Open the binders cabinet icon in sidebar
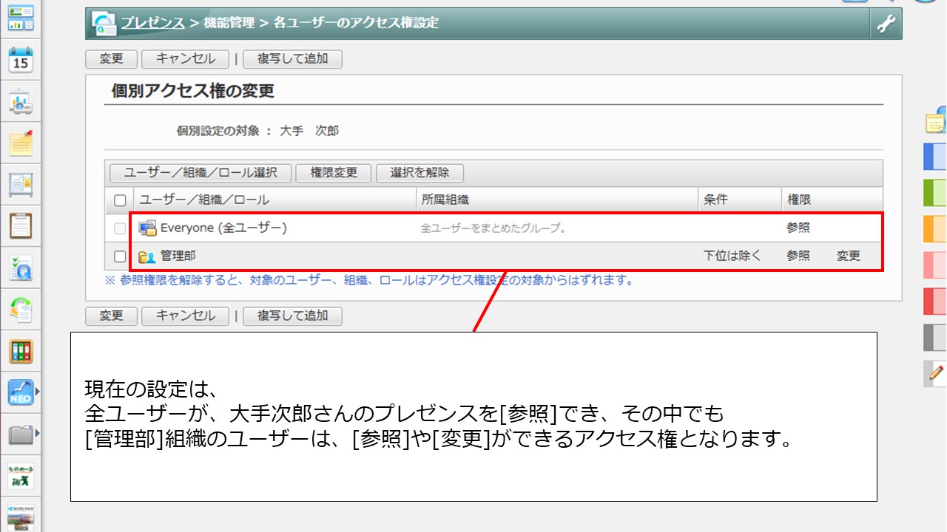The width and height of the screenshot is (947, 532). (x=21, y=351)
